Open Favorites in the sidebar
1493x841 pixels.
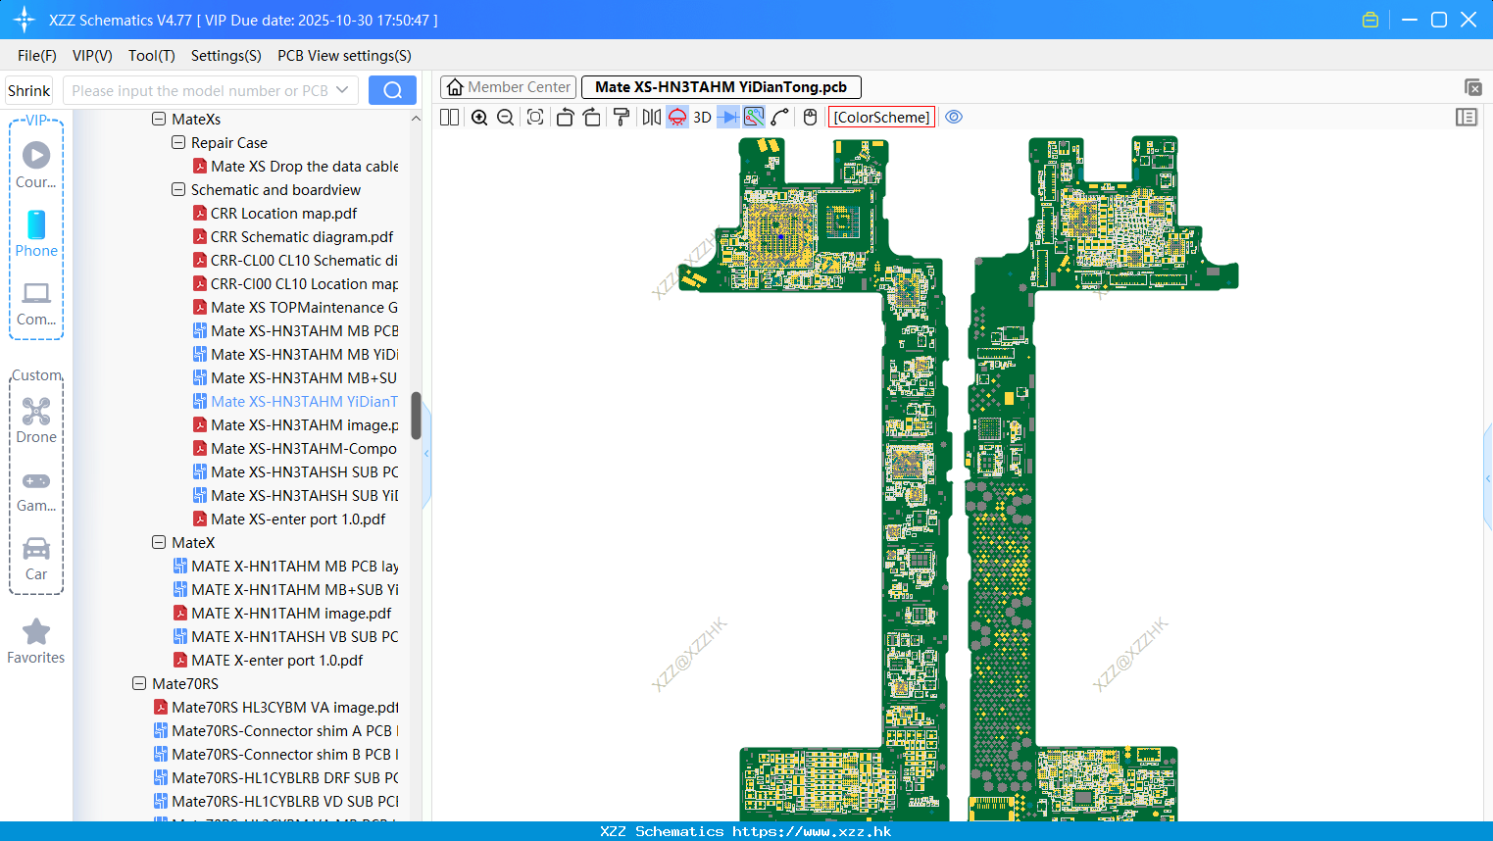36,642
